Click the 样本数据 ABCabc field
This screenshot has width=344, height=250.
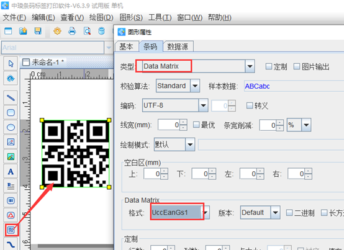(294, 86)
